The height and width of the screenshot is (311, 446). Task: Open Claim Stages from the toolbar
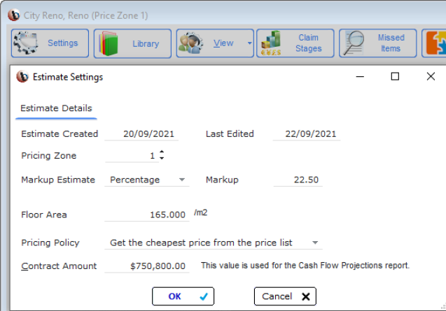click(295, 43)
